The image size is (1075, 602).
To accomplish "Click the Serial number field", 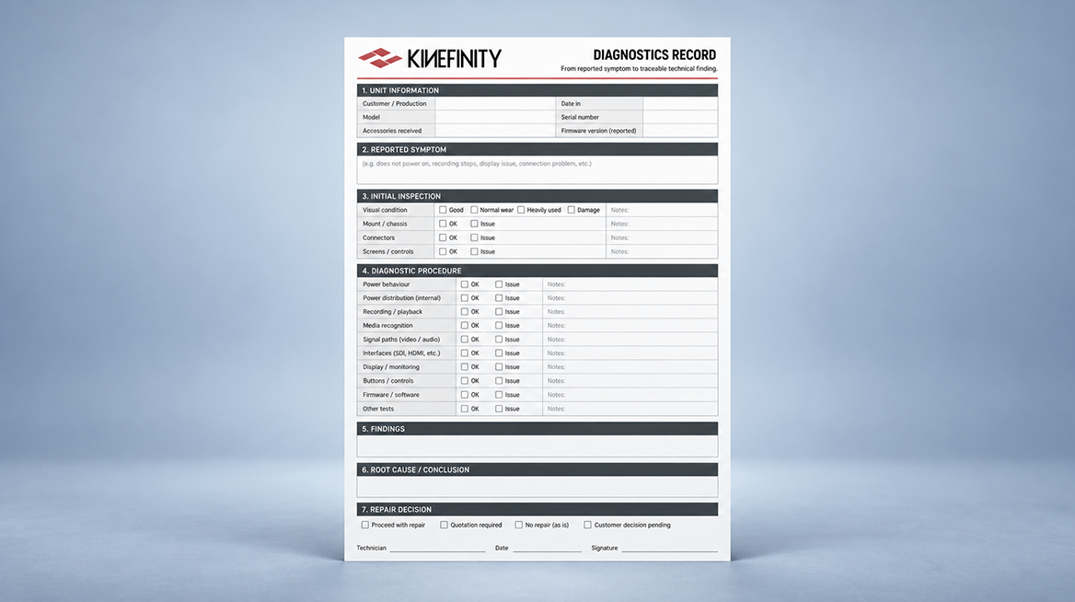I will [x=680, y=117].
